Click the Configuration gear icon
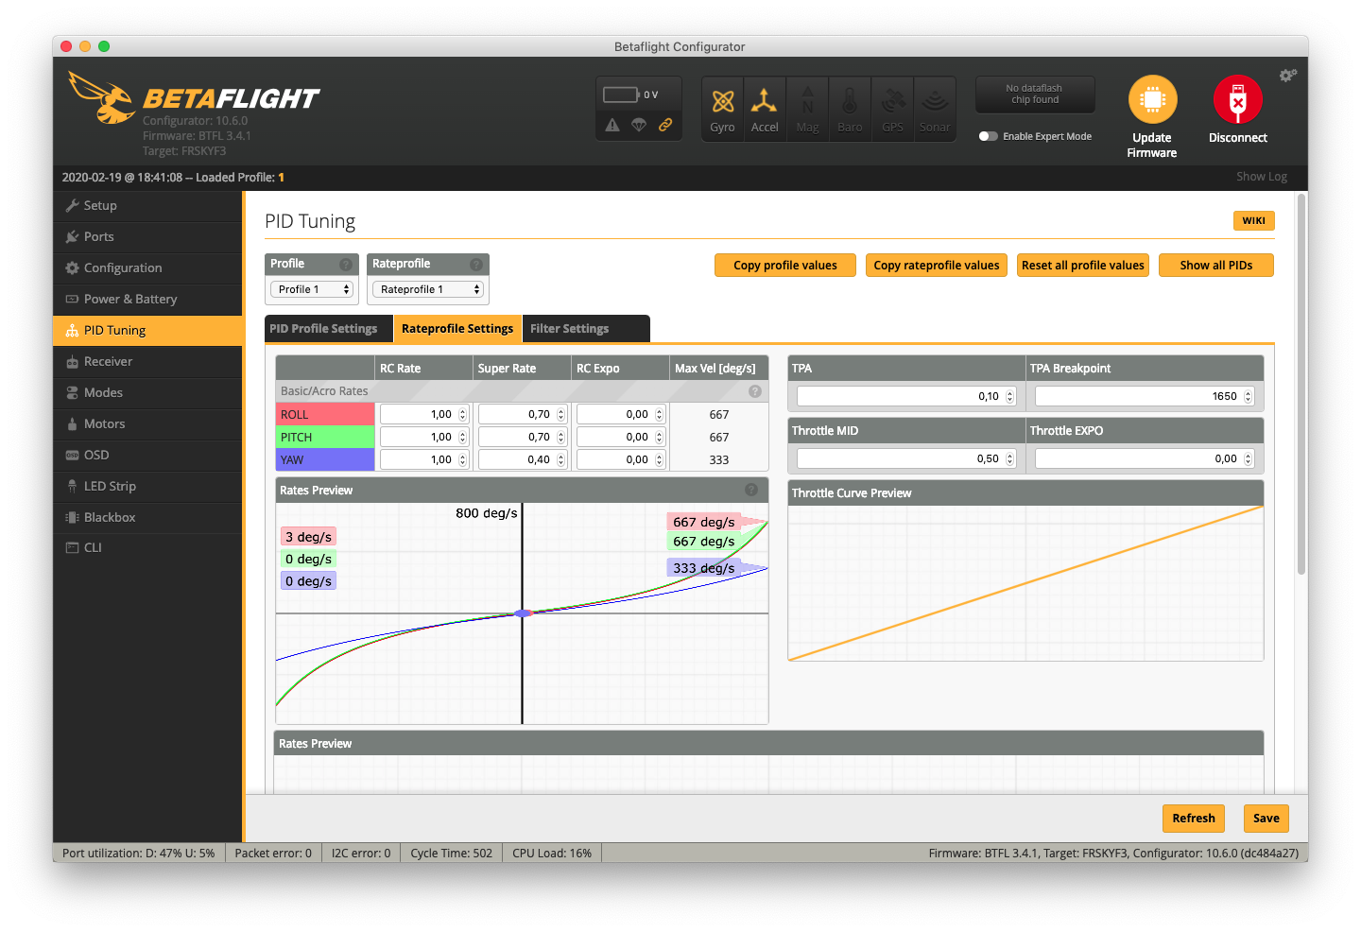Viewport: 1361px width, 932px height. coord(72,268)
